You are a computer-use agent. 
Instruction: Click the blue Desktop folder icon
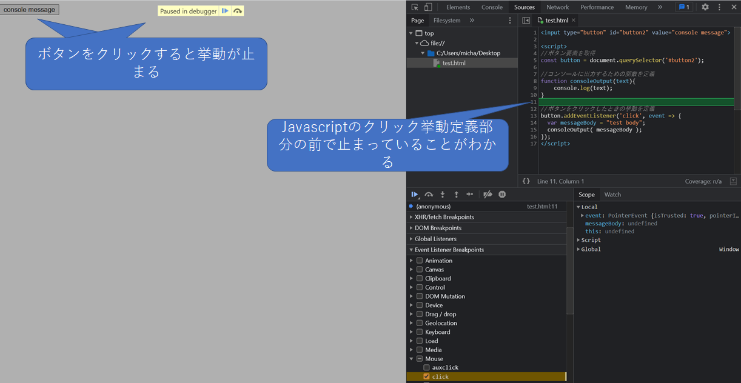pos(431,53)
